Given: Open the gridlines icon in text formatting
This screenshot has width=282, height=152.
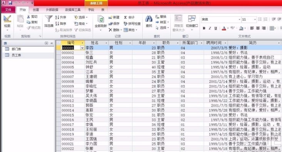Looking at the screenshot, I should (272, 28).
